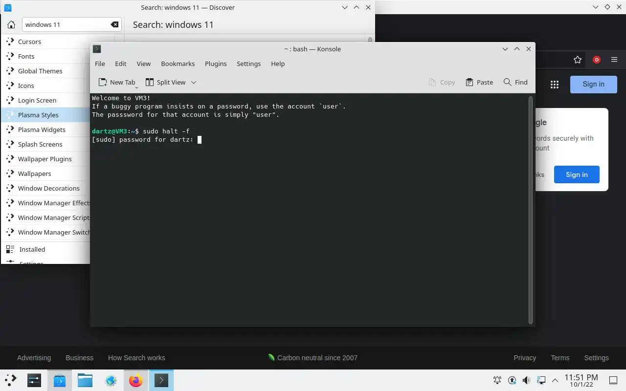The height and width of the screenshot is (391, 626).
Task: Click the Wallpapers category icon in Discover
Action: click(10, 174)
